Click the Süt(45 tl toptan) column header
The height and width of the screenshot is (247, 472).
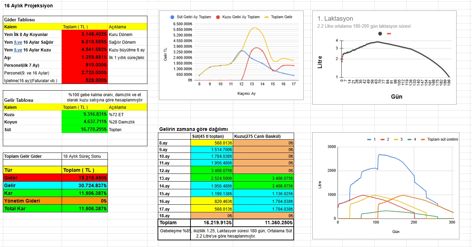click(212, 136)
